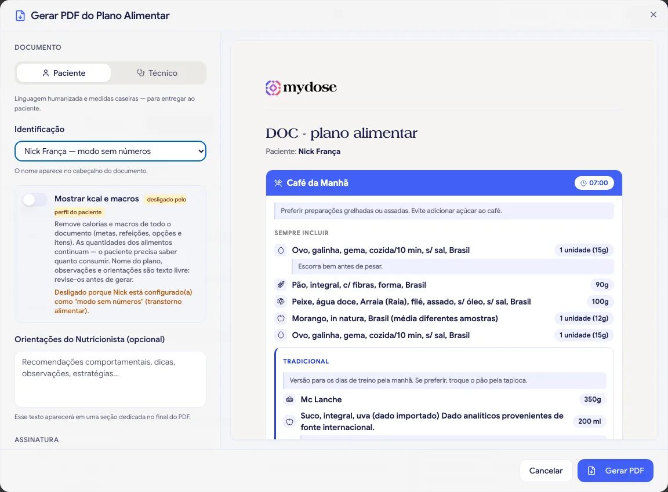
Task: Click 'Esse texto aparecerá em uma seção' hint
Action: [102, 417]
